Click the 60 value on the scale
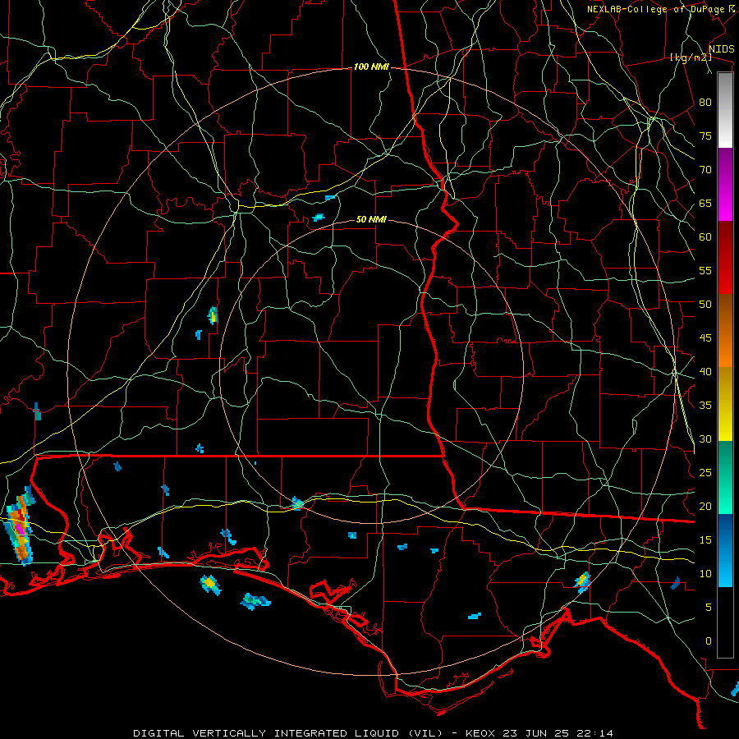Image resolution: width=739 pixels, height=739 pixels. tap(705, 237)
